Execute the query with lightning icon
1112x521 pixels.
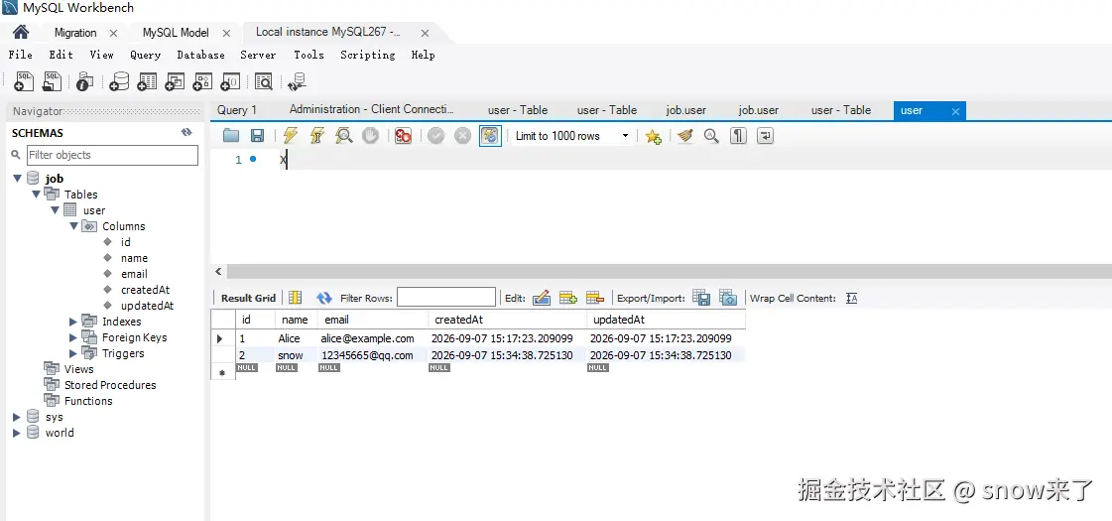[x=290, y=136]
